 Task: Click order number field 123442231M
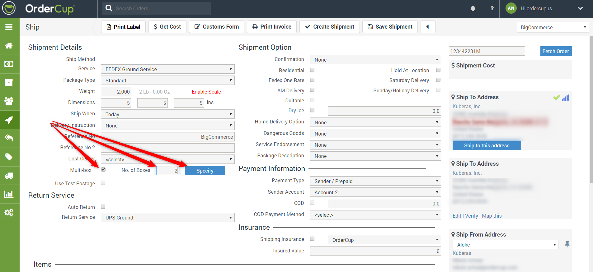tap(487, 51)
